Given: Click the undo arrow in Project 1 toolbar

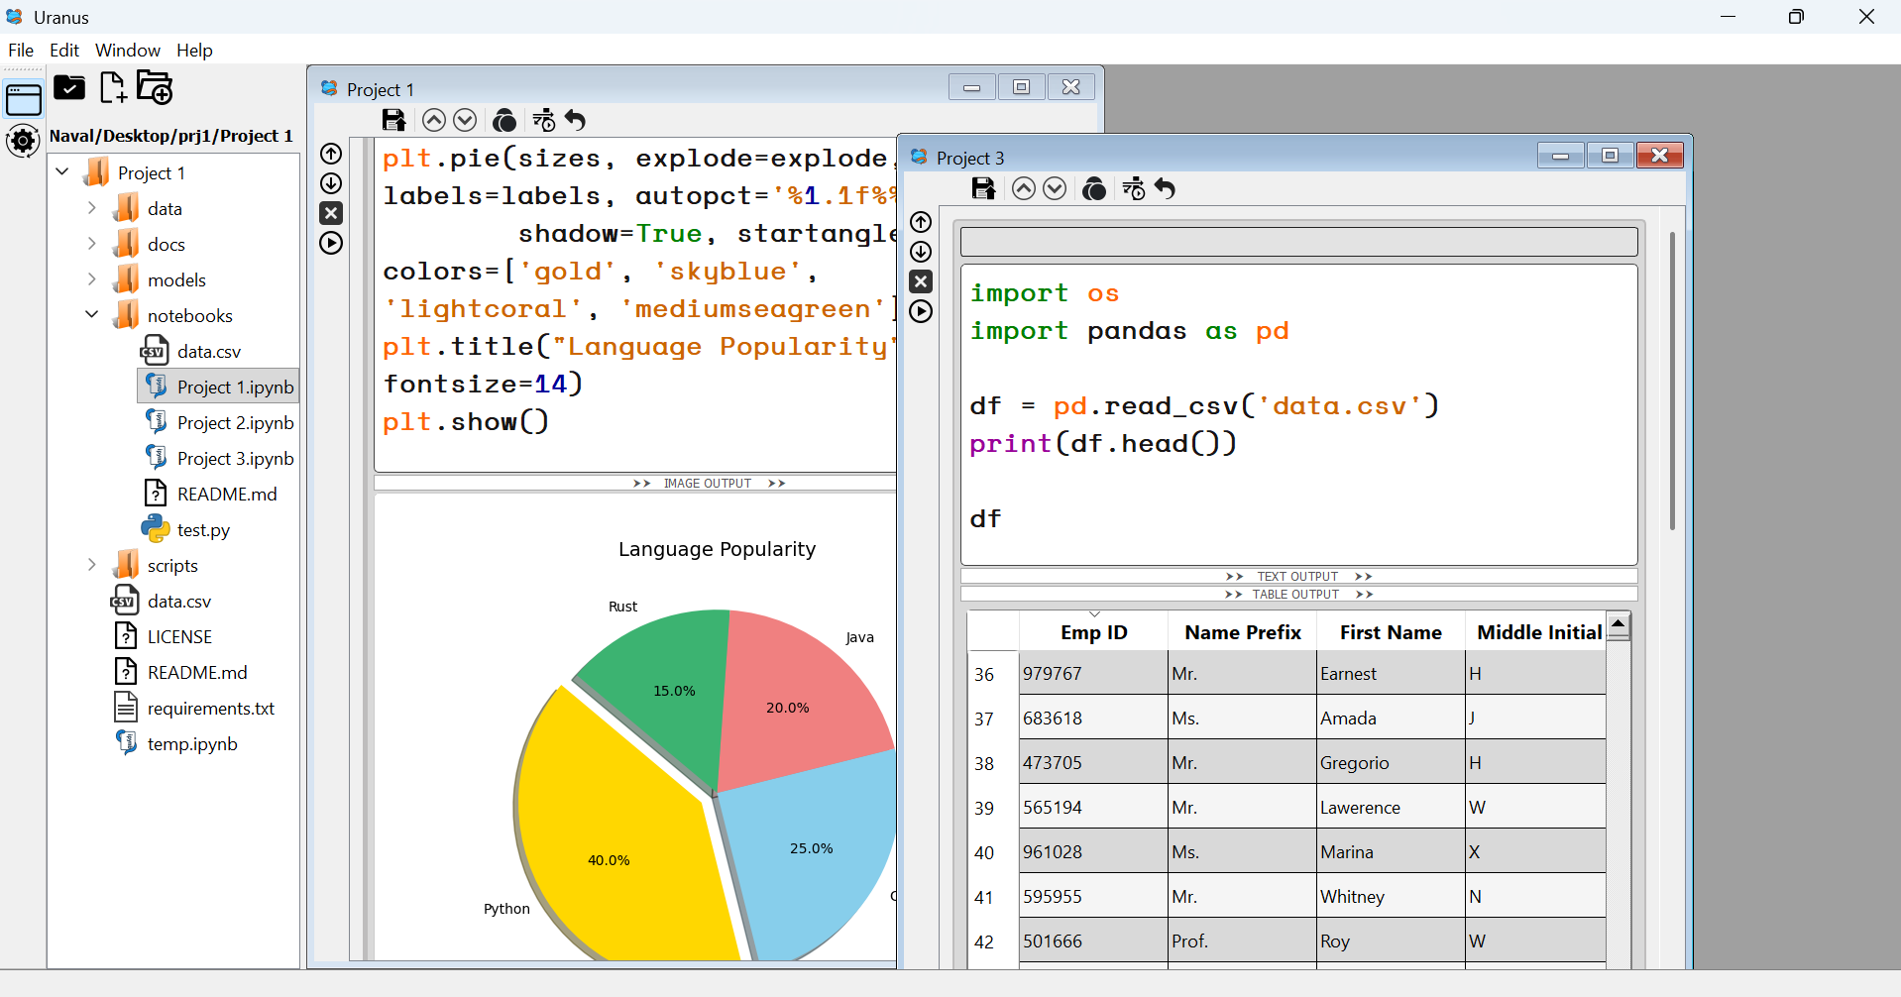Looking at the screenshot, I should 576,120.
